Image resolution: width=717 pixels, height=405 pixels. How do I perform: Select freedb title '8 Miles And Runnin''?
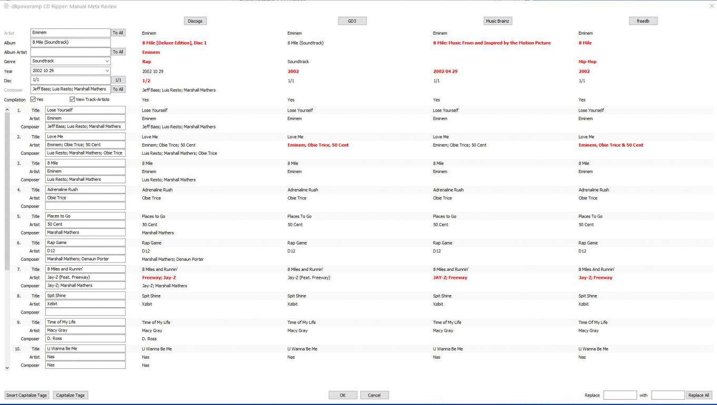(x=595, y=269)
